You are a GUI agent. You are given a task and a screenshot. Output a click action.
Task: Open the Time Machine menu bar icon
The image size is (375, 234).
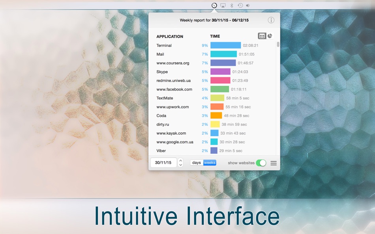[240, 5]
